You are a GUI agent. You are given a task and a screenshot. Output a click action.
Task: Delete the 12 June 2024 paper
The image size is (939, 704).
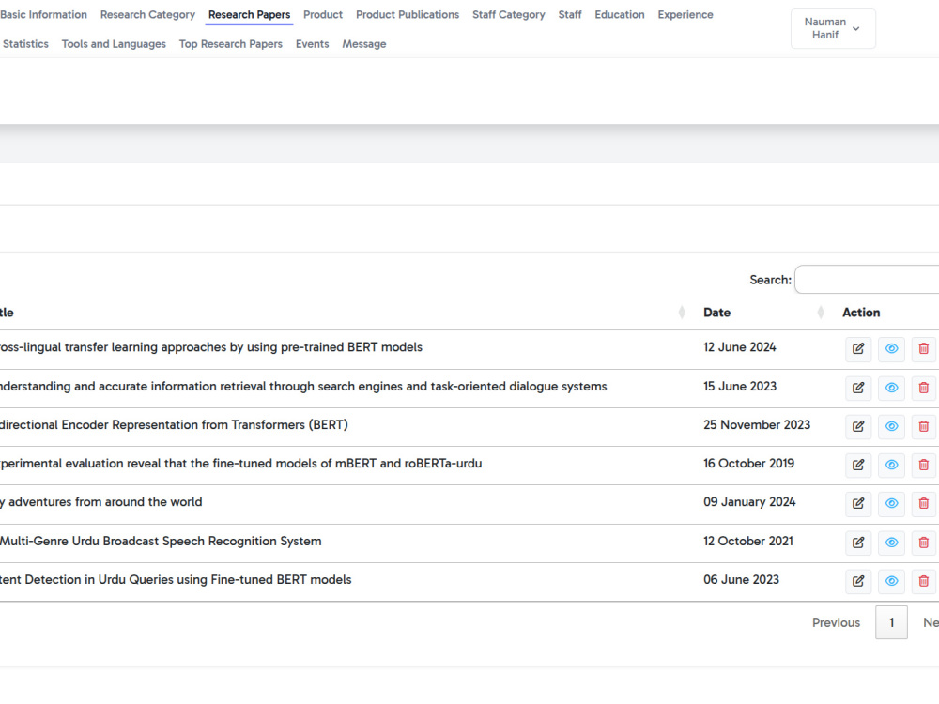[923, 349]
